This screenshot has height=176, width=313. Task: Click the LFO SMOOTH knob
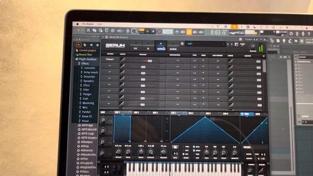point(235,153)
